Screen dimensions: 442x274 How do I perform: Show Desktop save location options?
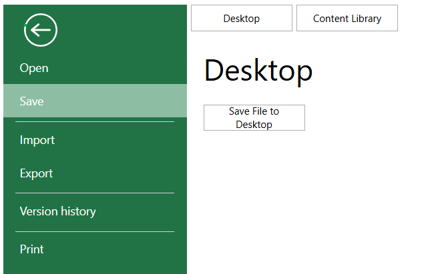click(241, 18)
